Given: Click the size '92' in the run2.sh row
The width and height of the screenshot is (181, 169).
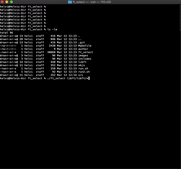Looking at the screenshot, I should (54, 72).
